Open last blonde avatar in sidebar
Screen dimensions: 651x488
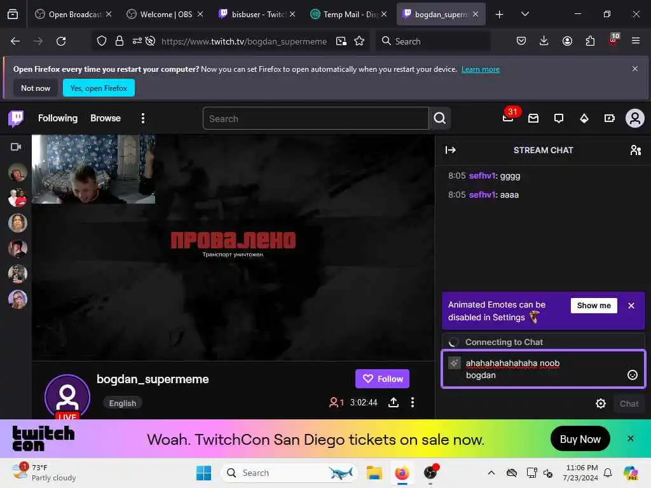[17, 299]
